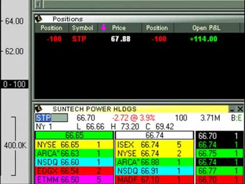The image size is (245, 184).
Task: Close the Suntech Power Hldgs window
Action: tap(240, 109)
